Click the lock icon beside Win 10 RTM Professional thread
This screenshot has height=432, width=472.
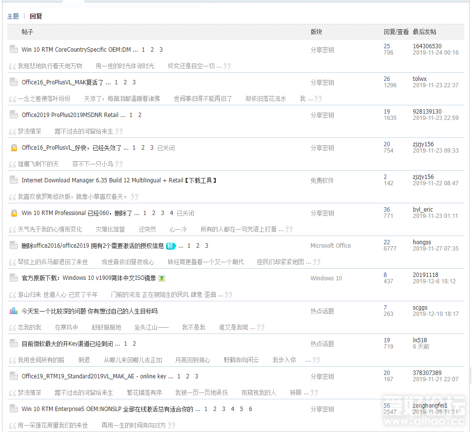13,213
